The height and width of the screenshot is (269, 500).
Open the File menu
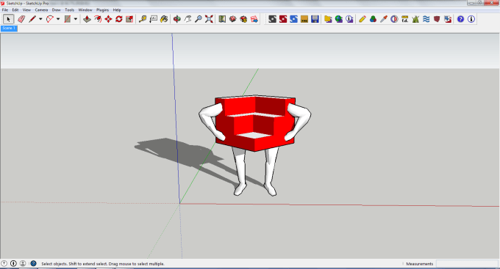pyautogui.click(x=5, y=10)
